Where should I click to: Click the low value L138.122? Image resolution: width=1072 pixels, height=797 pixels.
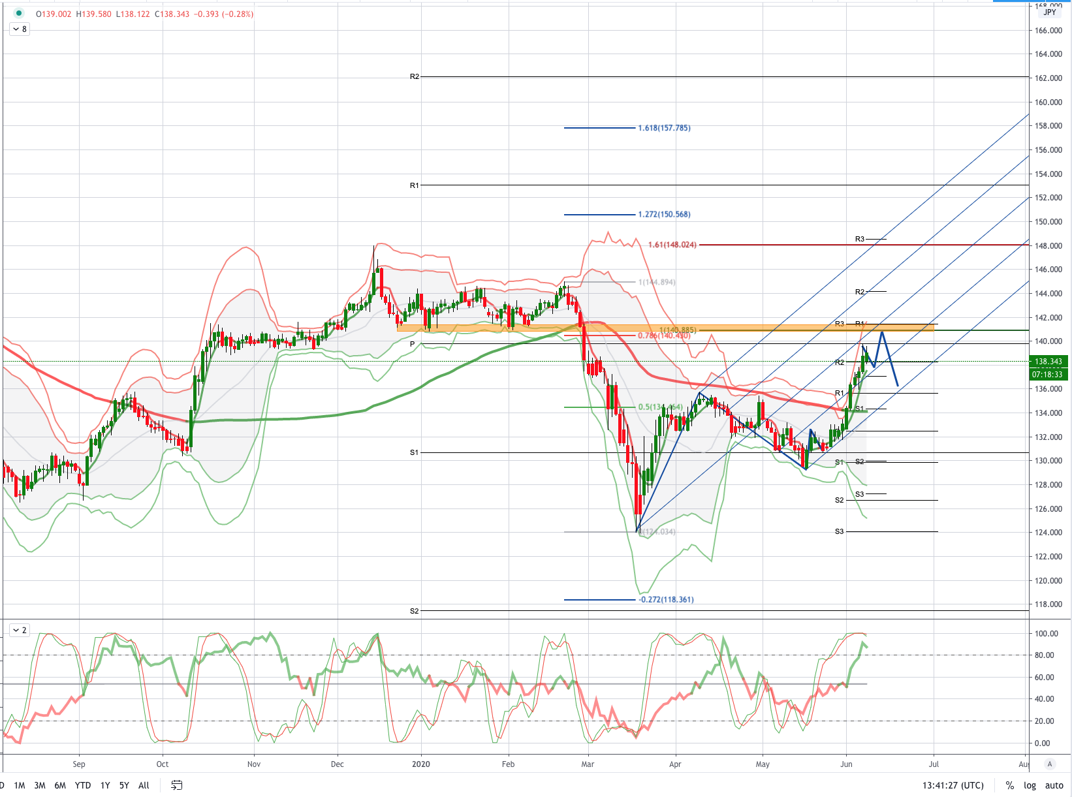click(133, 14)
